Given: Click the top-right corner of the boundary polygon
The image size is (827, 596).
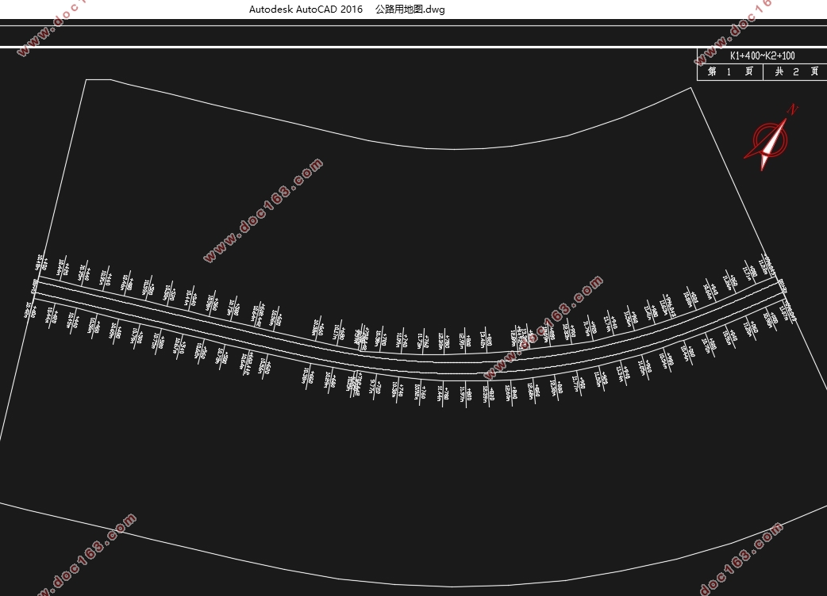Looking at the screenshot, I should coord(690,87).
